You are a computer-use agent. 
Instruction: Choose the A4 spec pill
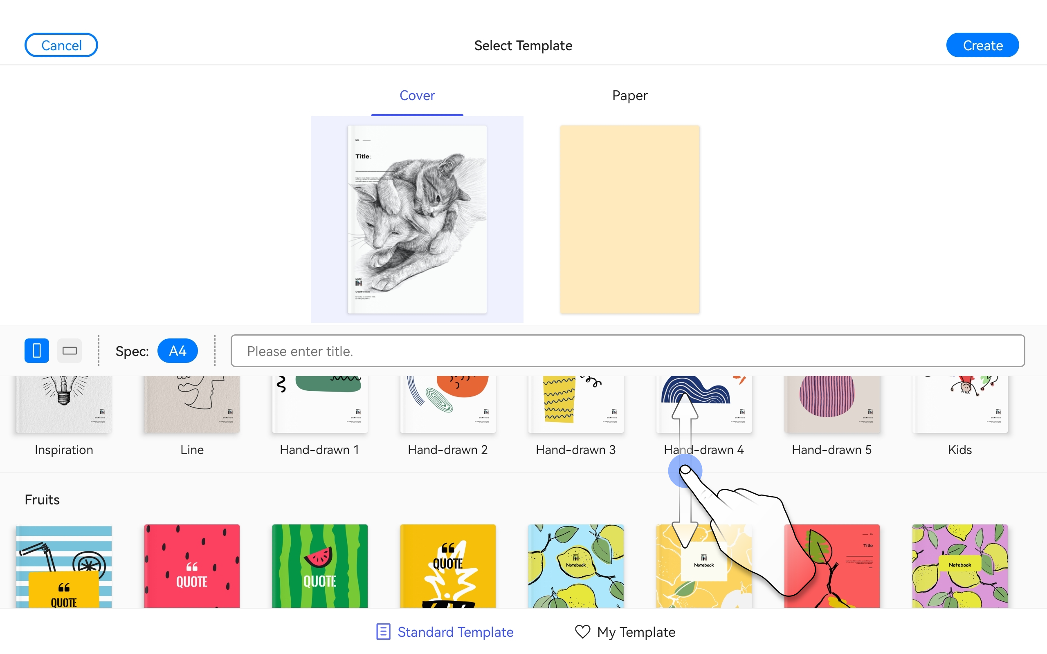(177, 350)
